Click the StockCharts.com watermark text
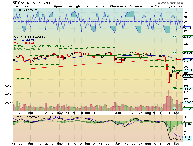Viewport: 193px width, 146px height. [x=170, y=3]
